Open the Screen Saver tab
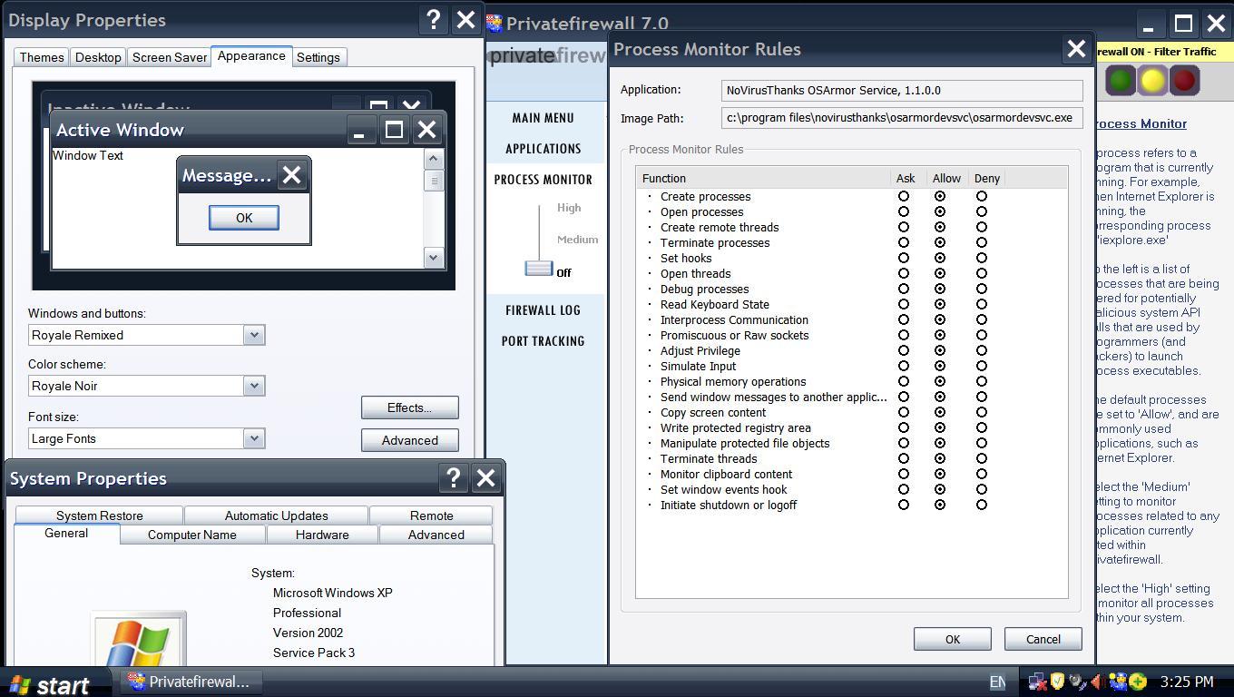The height and width of the screenshot is (697, 1234). point(170,57)
